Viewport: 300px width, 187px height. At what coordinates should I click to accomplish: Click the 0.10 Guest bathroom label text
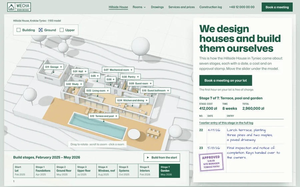[154, 91]
